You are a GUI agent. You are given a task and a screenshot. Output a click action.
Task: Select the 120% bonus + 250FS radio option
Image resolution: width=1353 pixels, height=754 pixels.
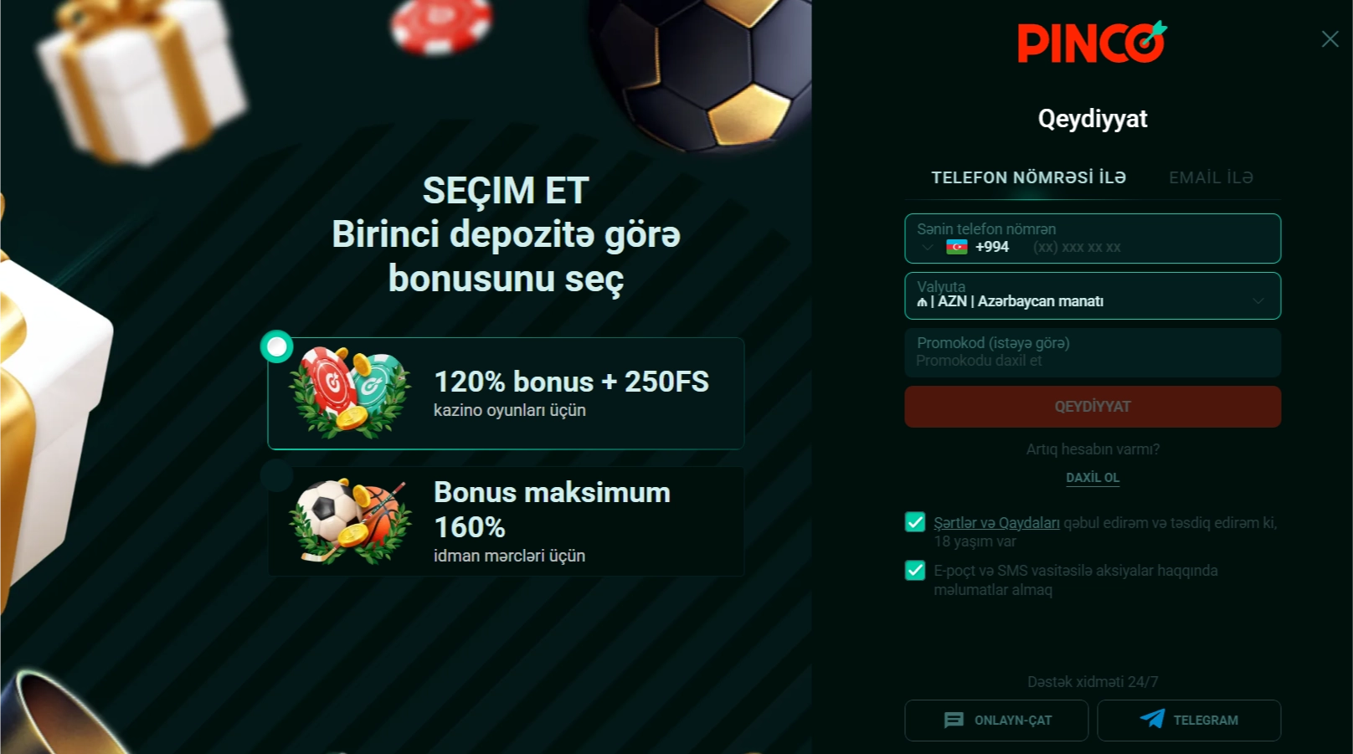[276, 346]
